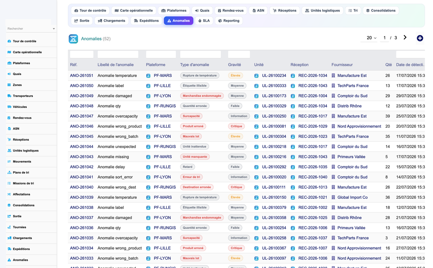Select the active Anomalies top tab
This screenshot has height=268, width=433.
(x=178, y=21)
